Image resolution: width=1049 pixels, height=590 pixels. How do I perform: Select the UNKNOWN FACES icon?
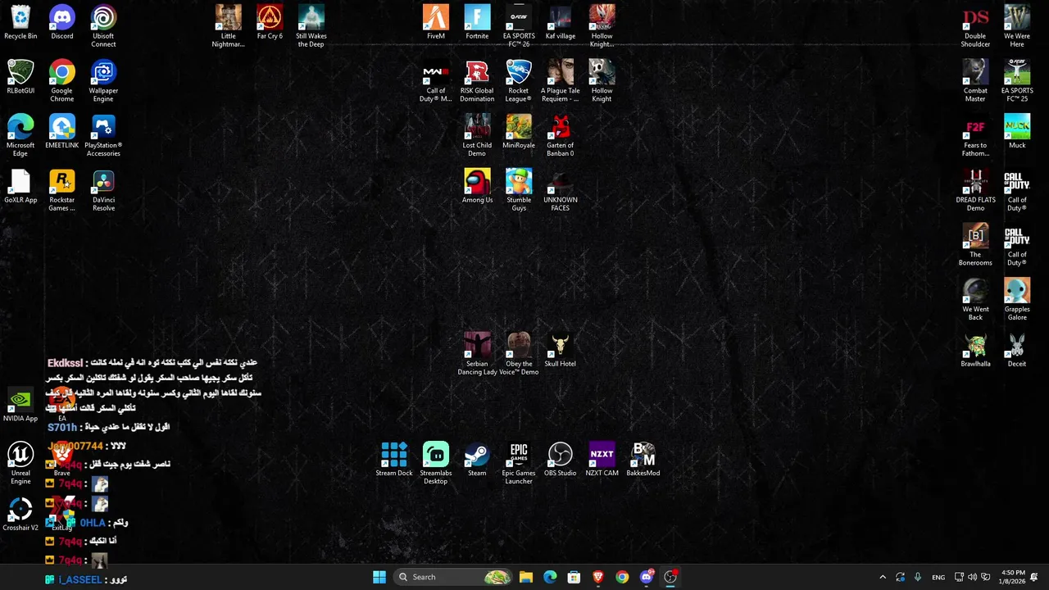point(561,191)
